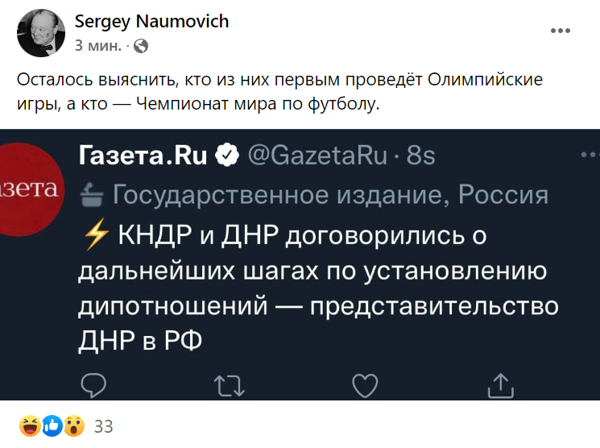Click the red Газета avatar logo
This screenshot has width=600, height=448.
tap(30, 190)
